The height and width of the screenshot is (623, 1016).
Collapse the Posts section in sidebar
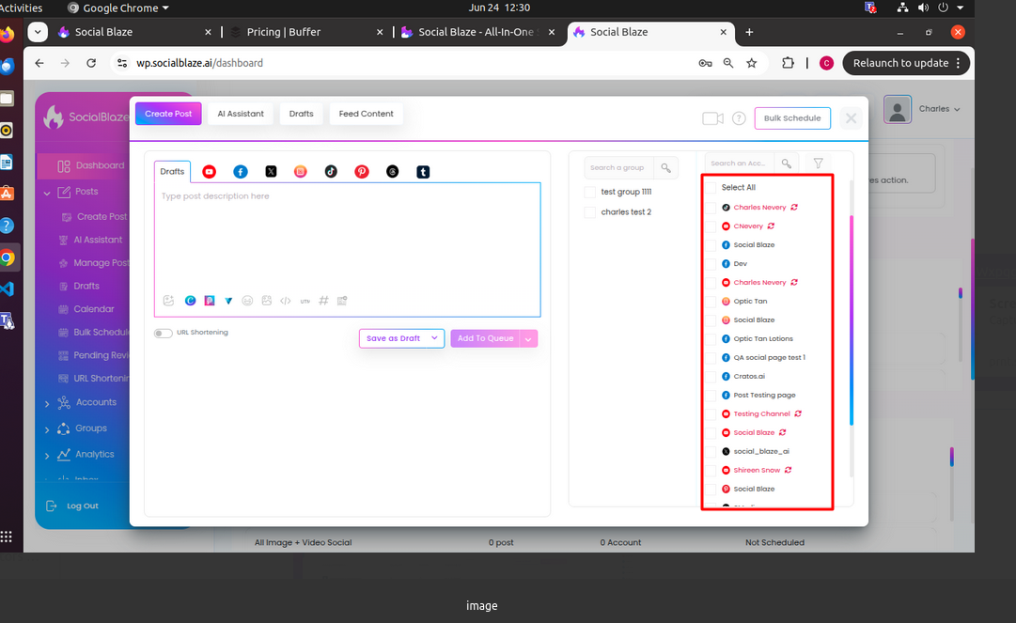[47, 193]
